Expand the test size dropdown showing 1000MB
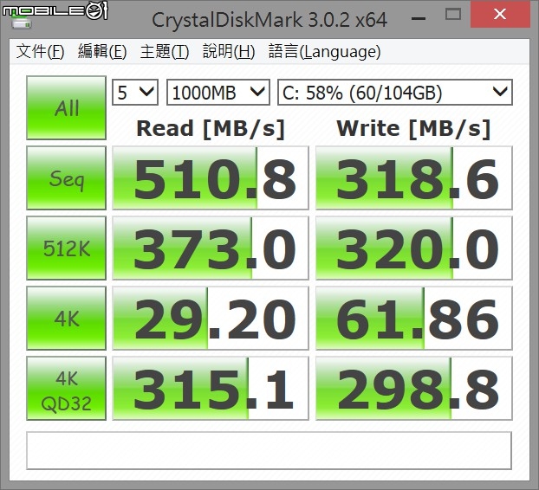The height and width of the screenshot is (490, 539). pyautogui.click(x=218, y=93)
